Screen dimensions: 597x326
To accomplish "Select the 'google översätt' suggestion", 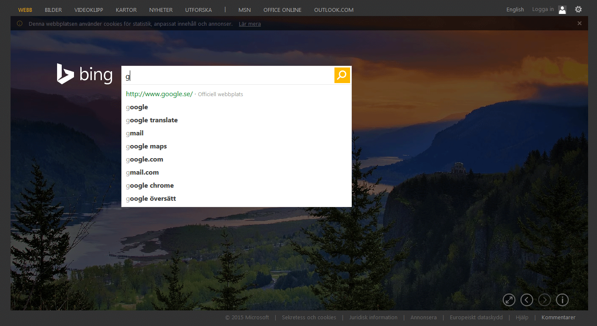I will click(236, 199).
